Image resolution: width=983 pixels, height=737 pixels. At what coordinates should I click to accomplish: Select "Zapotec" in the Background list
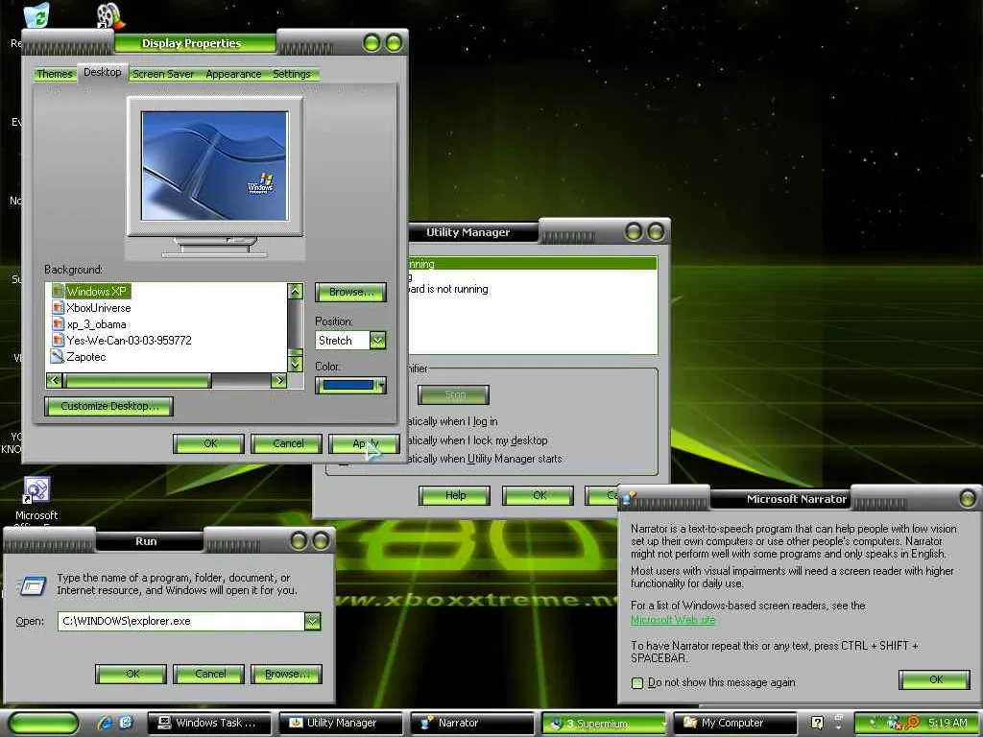(85, 357)
